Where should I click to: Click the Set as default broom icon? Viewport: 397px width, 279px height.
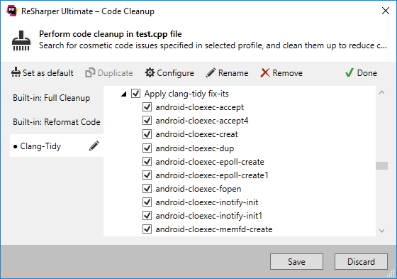tap(16, 73)
